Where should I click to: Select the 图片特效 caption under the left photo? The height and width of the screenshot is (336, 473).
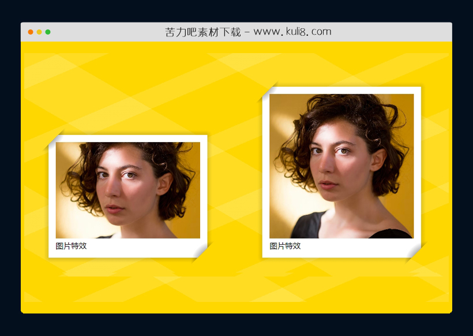click(71, 246)
